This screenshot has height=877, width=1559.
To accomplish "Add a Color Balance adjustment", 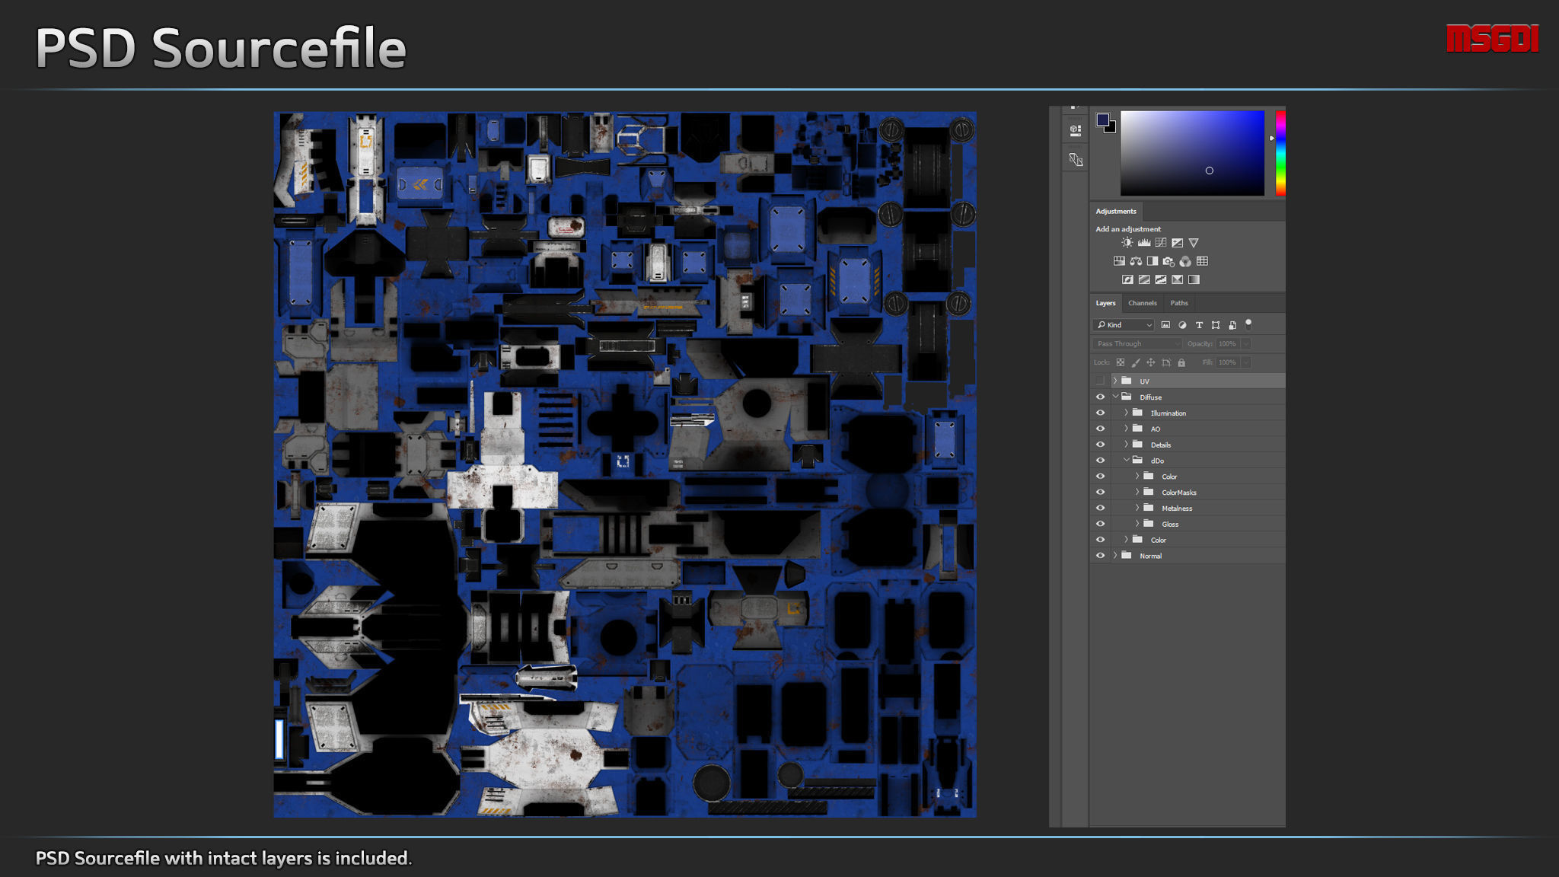I will pyautogui.click(x=1136, y=261).
